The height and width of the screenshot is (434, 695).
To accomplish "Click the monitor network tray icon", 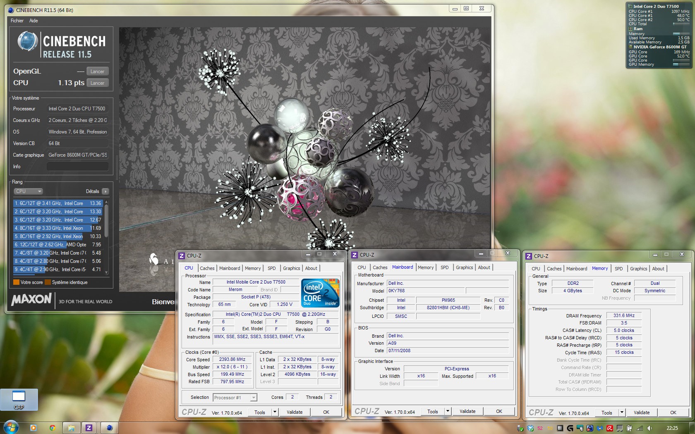I will [620, 428].
